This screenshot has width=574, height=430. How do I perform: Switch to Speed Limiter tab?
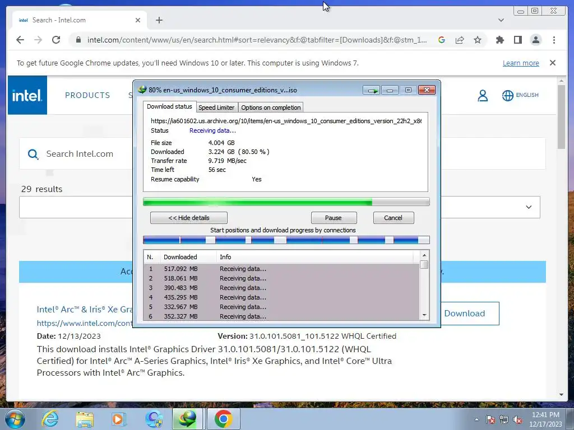(216, 107)
